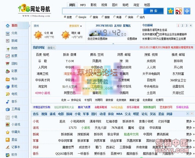The image size is (195, 158).
Task: Open the 更换城市 city dropdown
Action: [75, 26]
